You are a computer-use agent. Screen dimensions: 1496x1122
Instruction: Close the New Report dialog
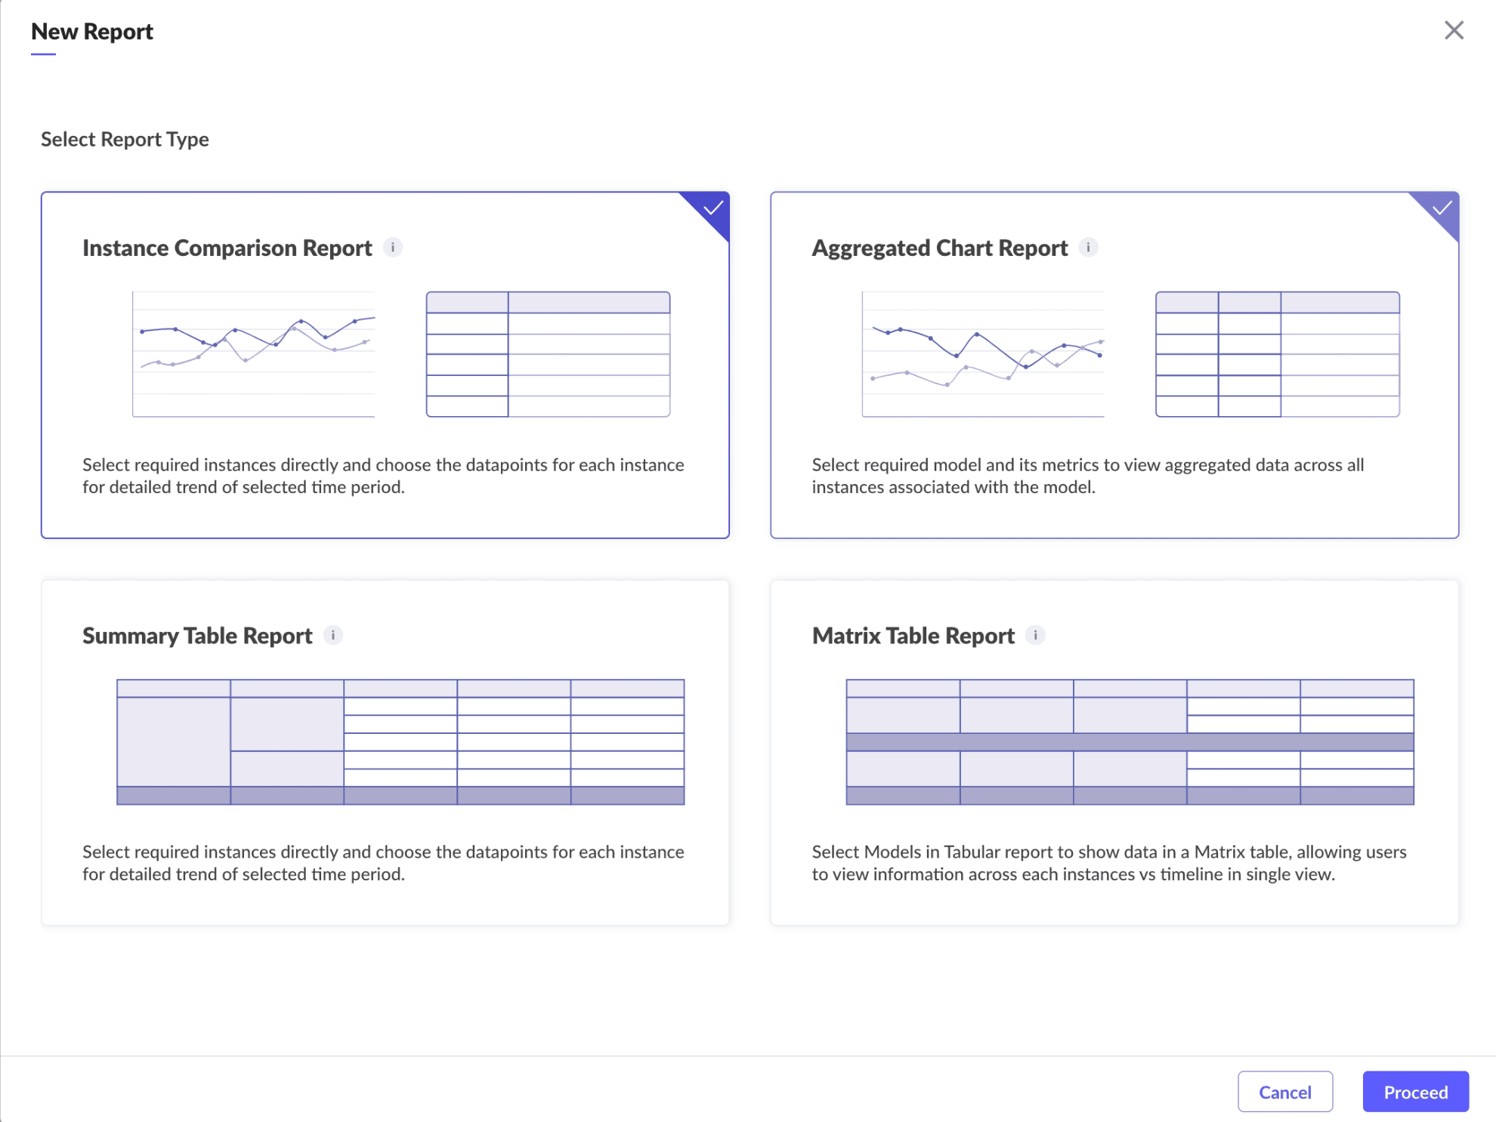[1454, 31]
